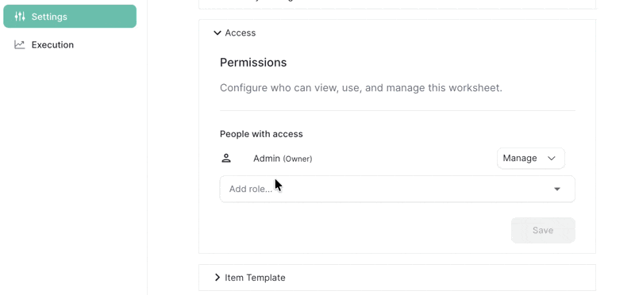Click the Item Template section title
Screen dimensions: 635x295
click(255, 278)
